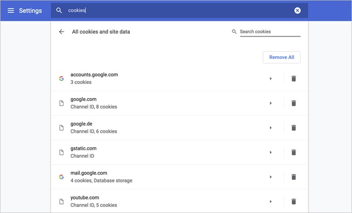Delete mail.google.com cookies trash icon

(x=293, y=177)
